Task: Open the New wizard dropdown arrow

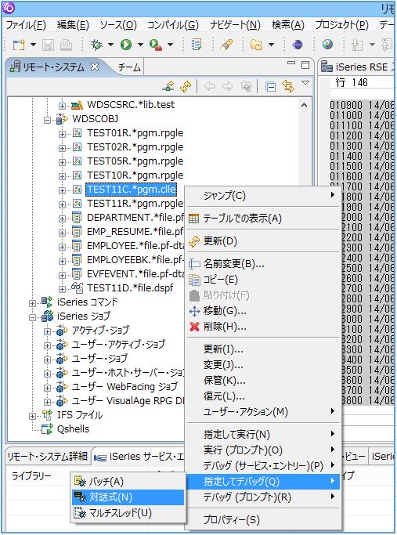Action: tap(33, 45)
